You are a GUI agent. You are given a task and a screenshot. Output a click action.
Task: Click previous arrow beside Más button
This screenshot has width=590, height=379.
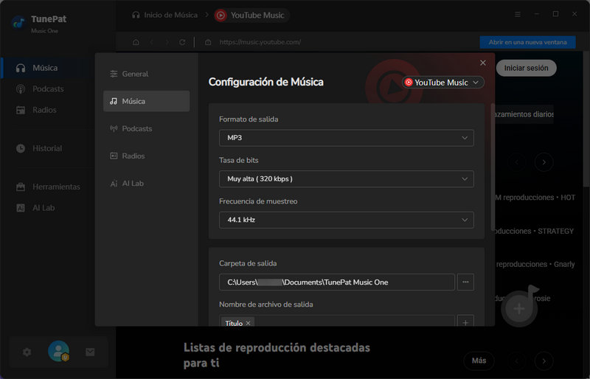click(517, 361)
